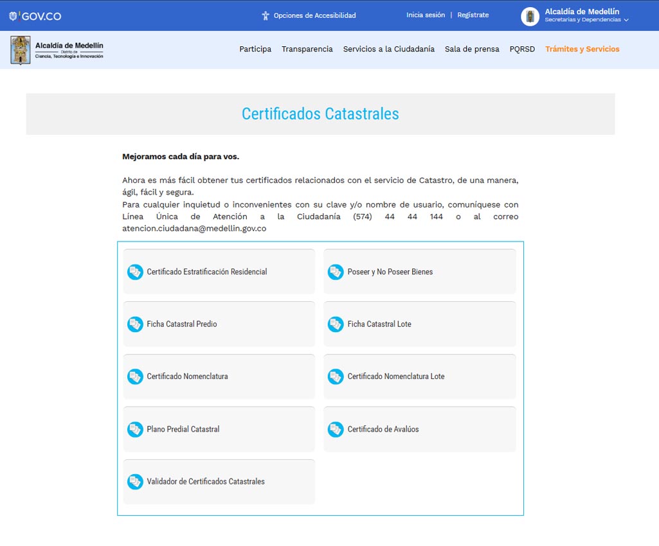The height and width of the screenshot is (546, 659).
Task: Click the icon beside Certificado Estratificación Residencial
Action: pyautogui.click(x=135, y=272)
